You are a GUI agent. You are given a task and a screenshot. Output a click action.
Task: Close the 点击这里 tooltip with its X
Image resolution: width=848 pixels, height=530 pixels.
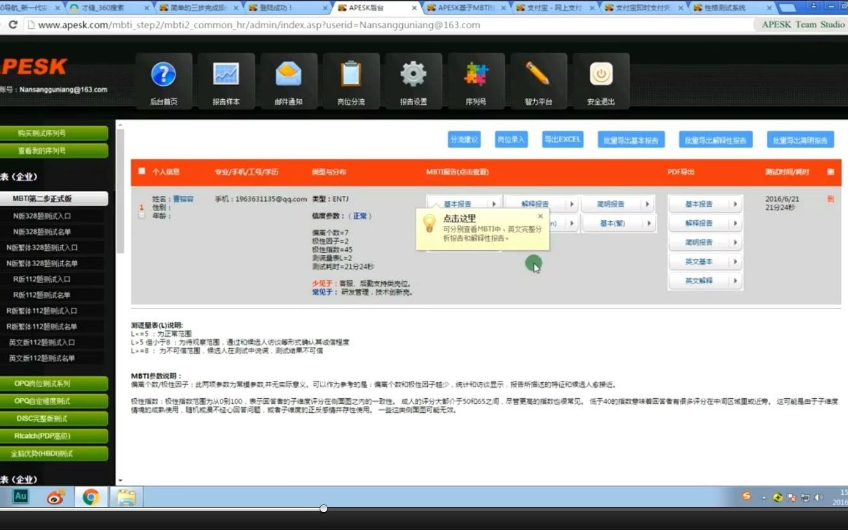540,216
